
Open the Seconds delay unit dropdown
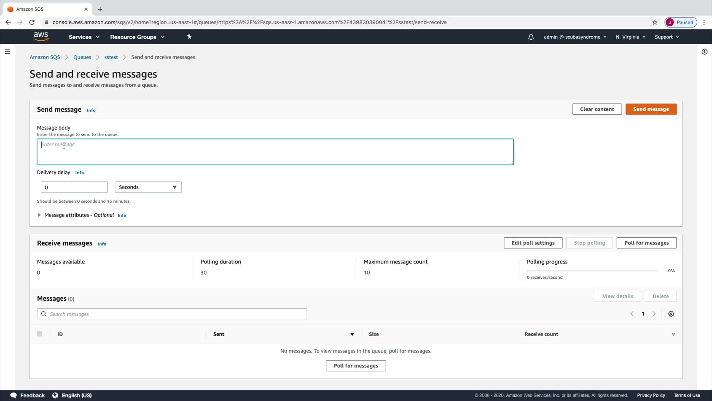[x=148, y=187]
